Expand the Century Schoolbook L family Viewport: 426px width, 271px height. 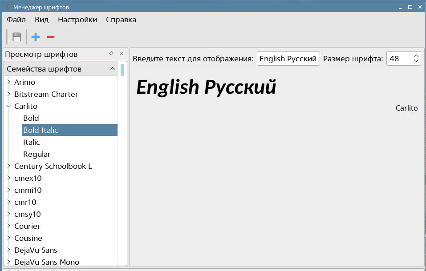pyautogui.click(x=8, y=166)
